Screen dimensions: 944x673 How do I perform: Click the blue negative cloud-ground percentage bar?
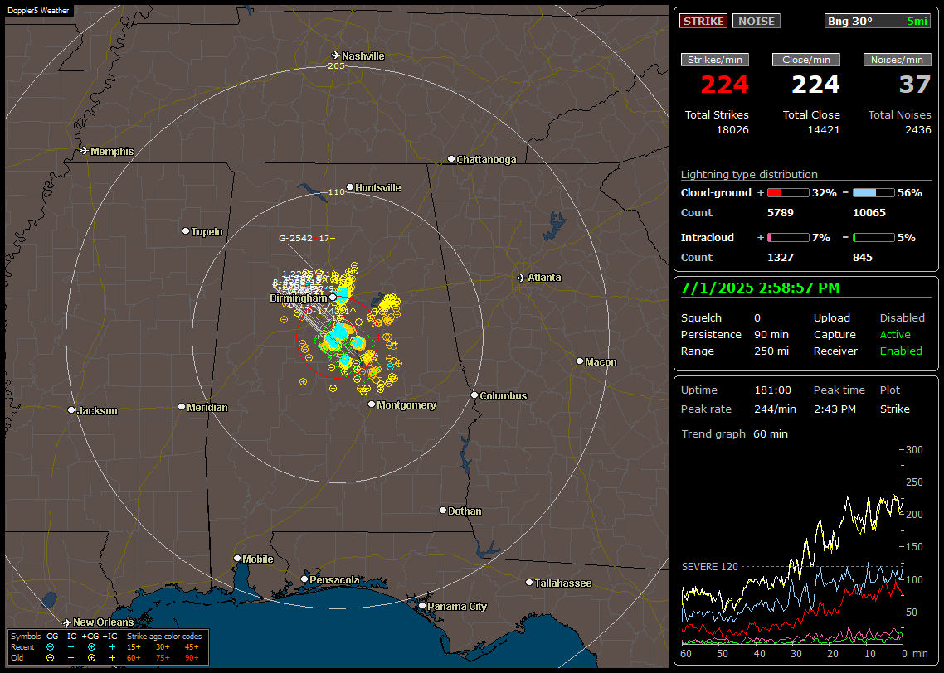tap(873, 192)
